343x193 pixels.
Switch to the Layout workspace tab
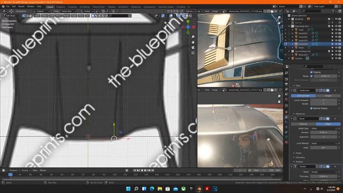(x=50, y=7)
